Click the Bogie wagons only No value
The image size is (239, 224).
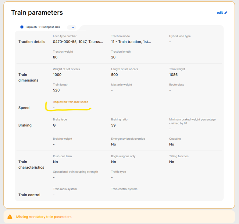(113, 162)
